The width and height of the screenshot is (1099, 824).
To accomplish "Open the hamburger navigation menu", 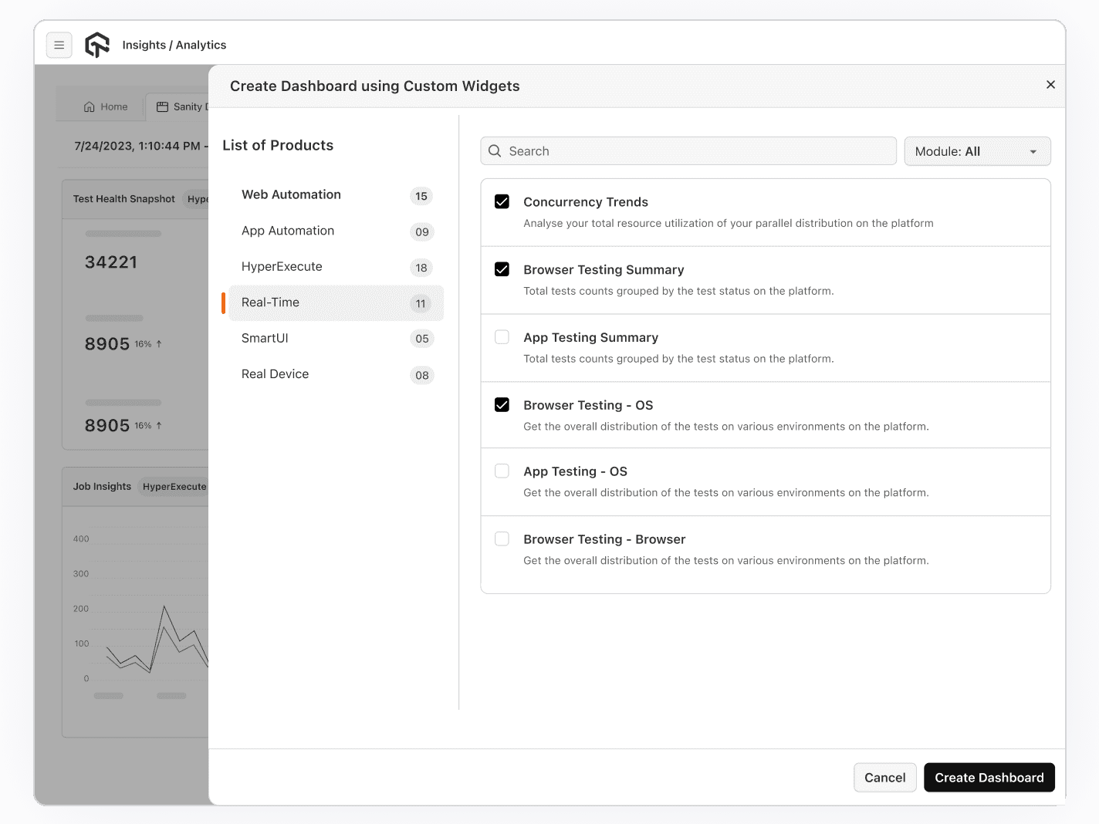I will (59, 45).
